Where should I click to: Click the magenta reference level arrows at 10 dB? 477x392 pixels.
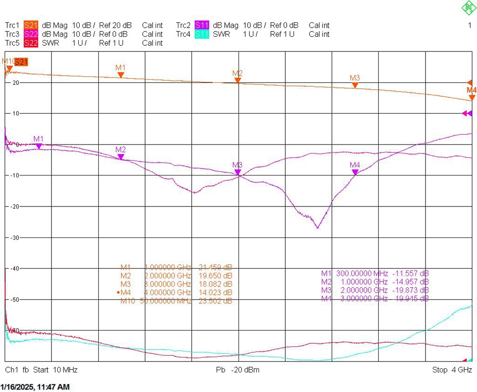pos(467,113)
